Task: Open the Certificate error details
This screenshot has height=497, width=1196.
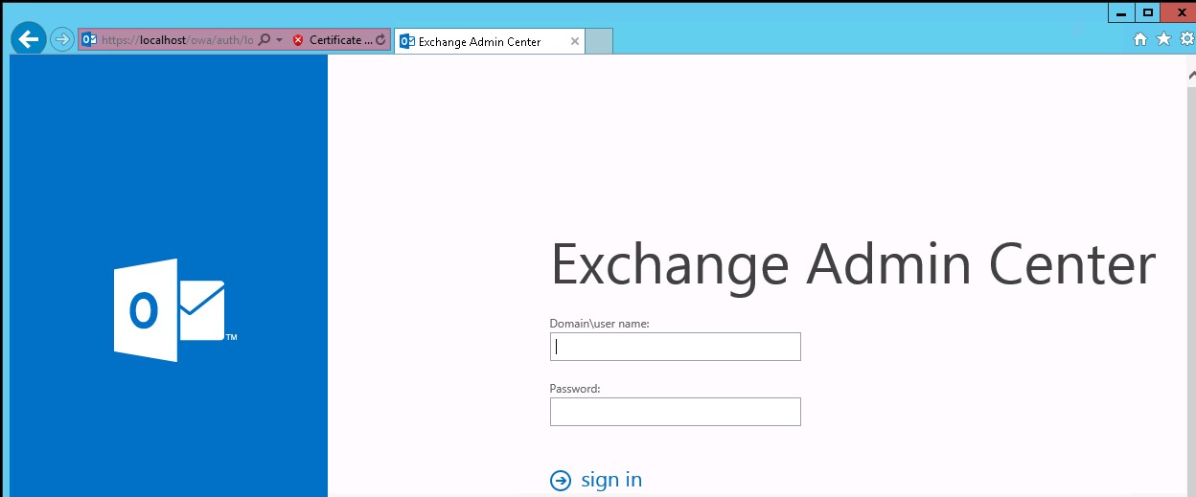Action: click(x=340, y=40)
